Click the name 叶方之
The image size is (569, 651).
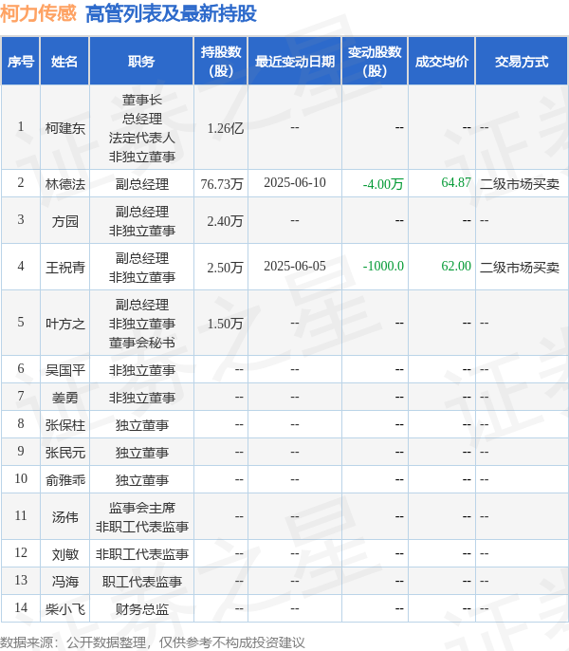(x=65, y=323)
